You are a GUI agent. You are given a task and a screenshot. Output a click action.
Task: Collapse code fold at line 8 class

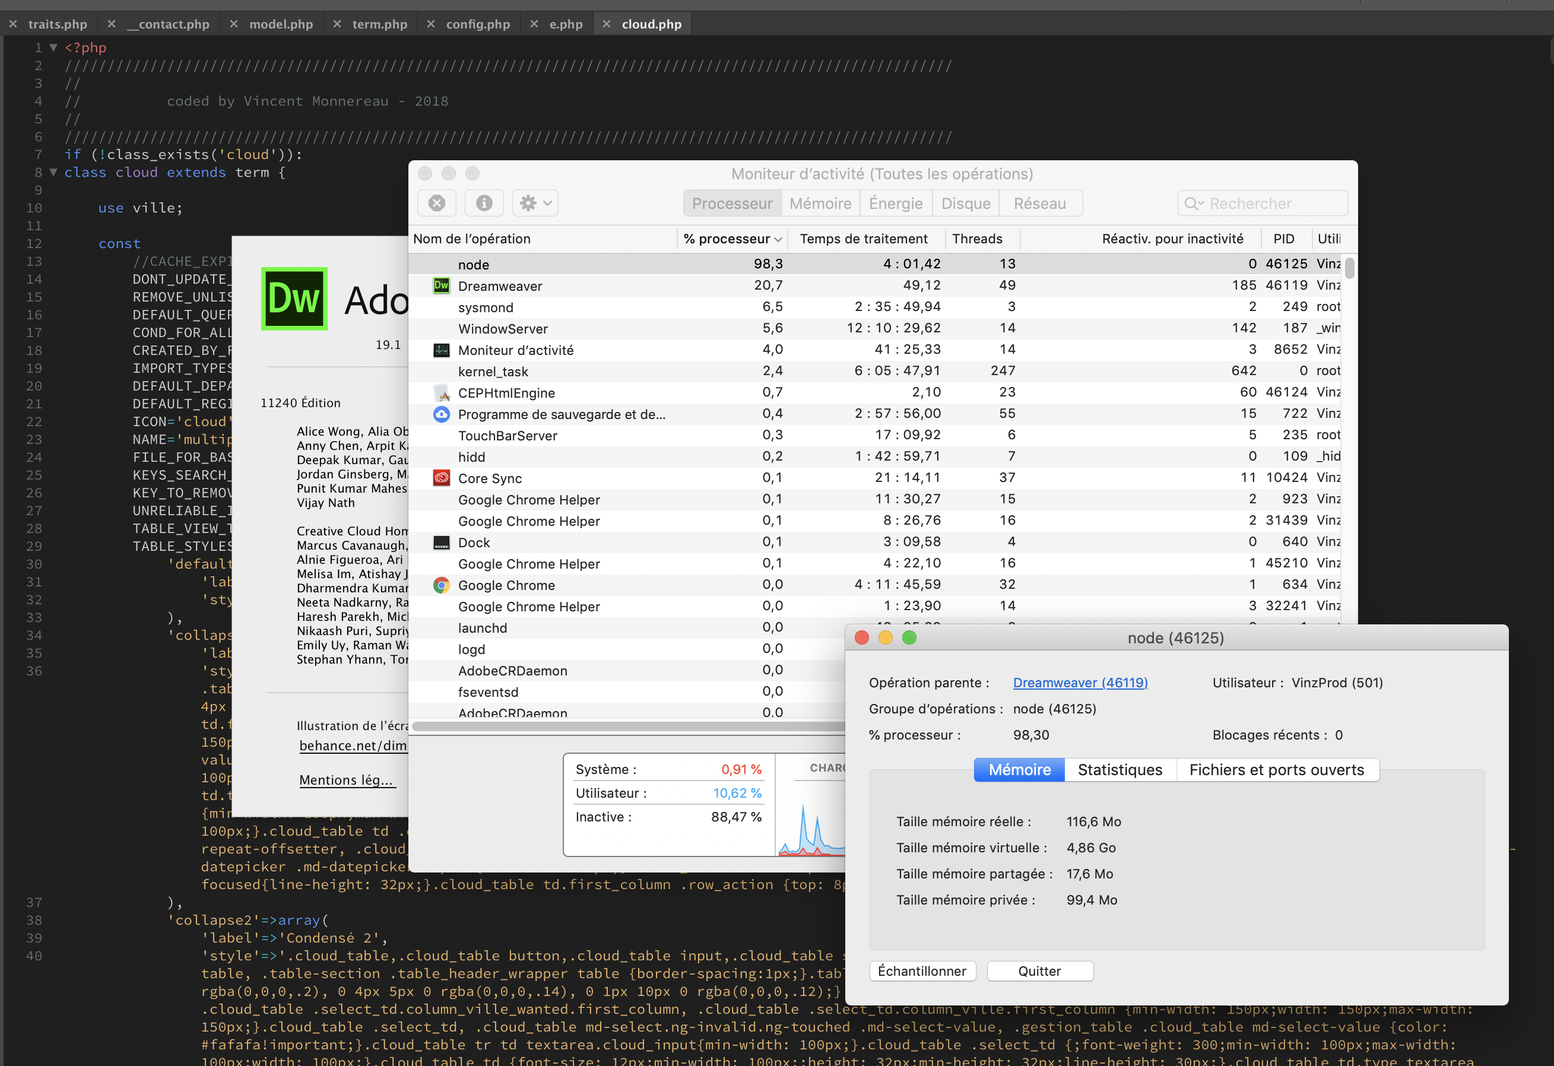[x=53, y=172]
